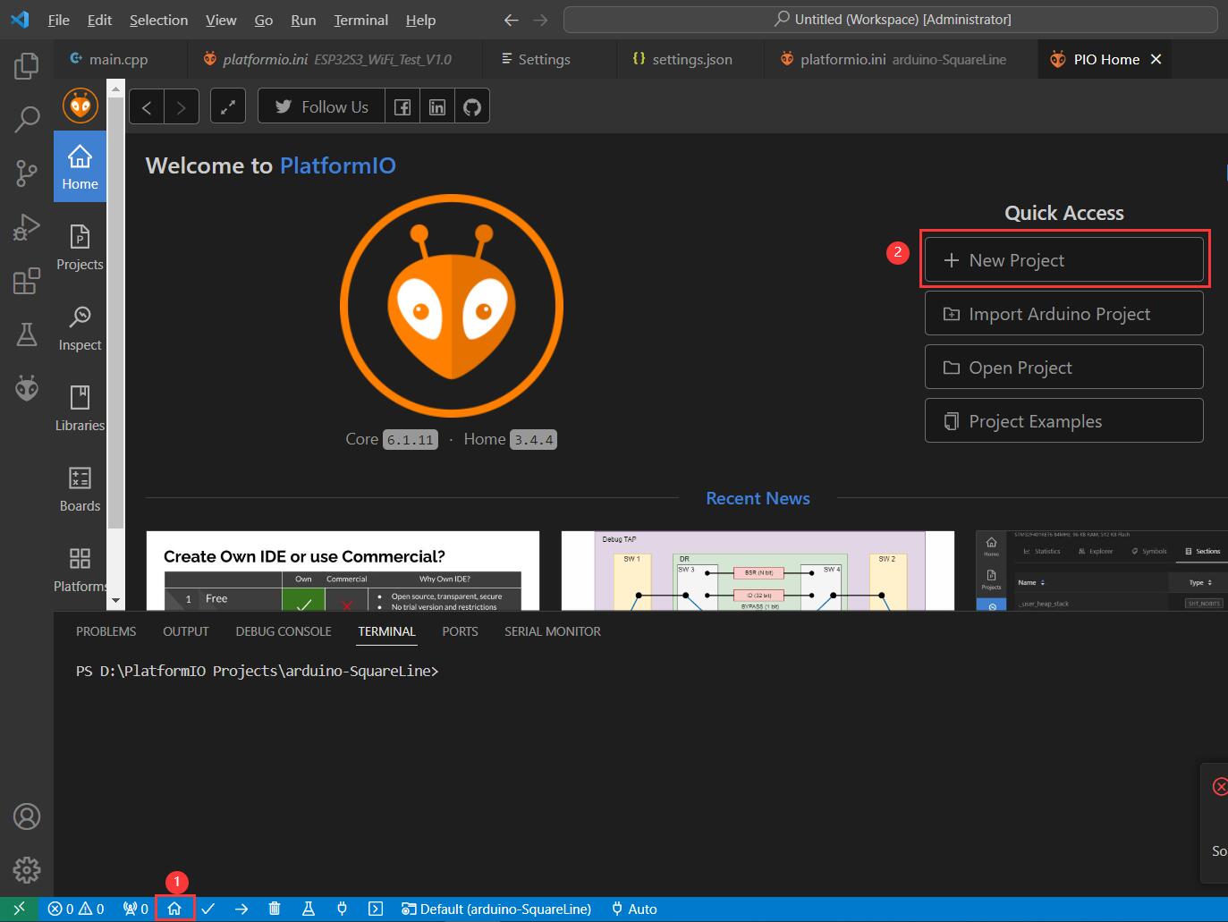The image size is (1228, 922).
Task: Open the File menu
Action: tap(59, 20)
